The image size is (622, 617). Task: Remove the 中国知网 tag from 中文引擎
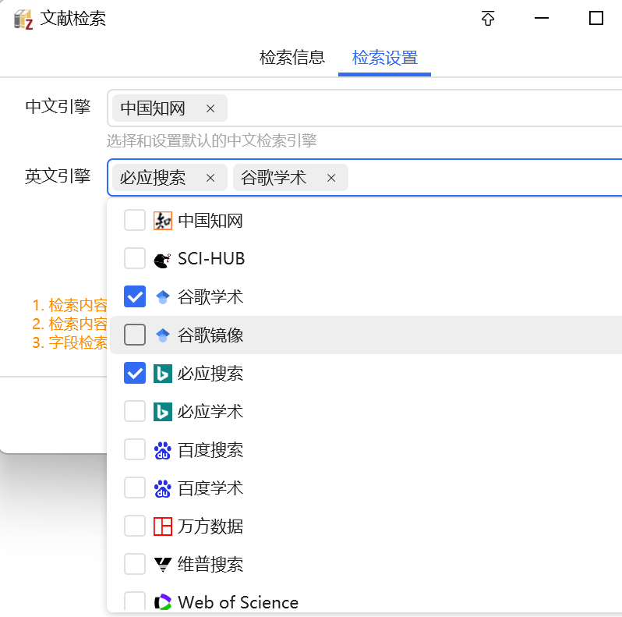(x=210, y=108)
